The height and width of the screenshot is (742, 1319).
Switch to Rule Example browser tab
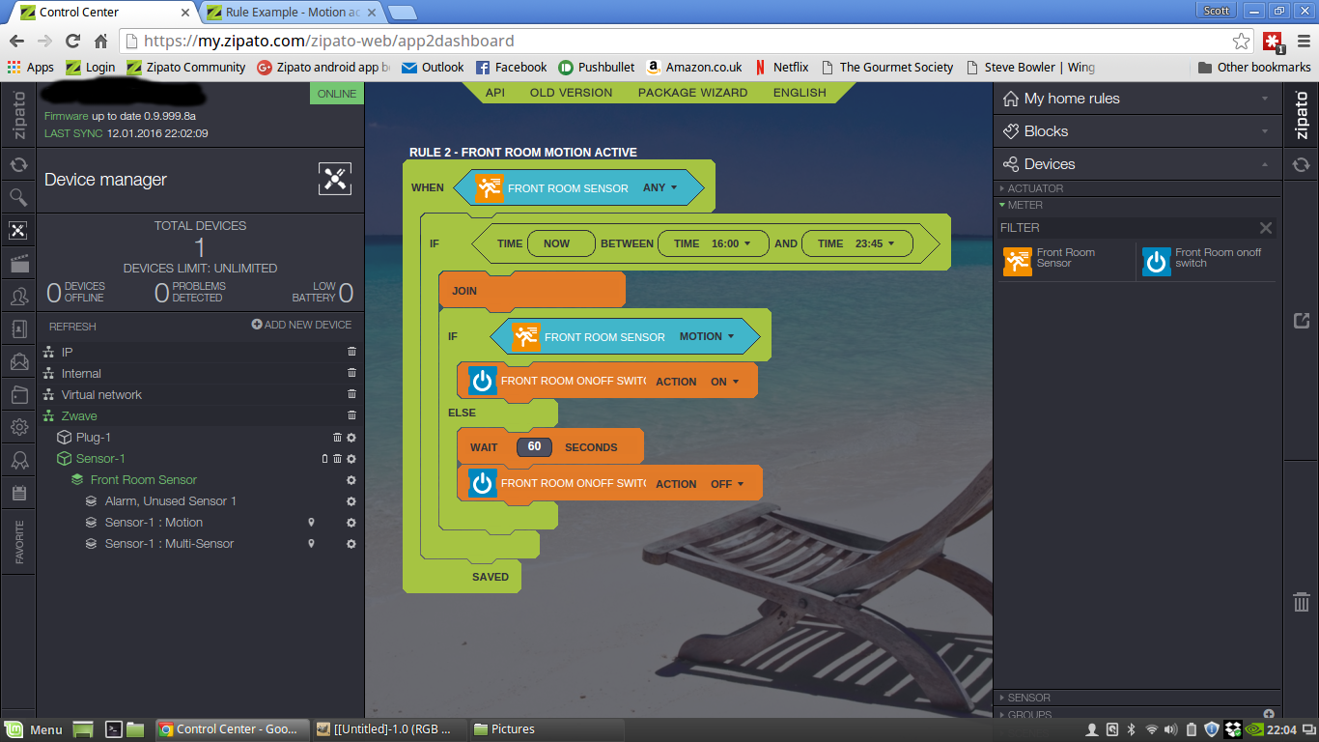coord(293,13)
